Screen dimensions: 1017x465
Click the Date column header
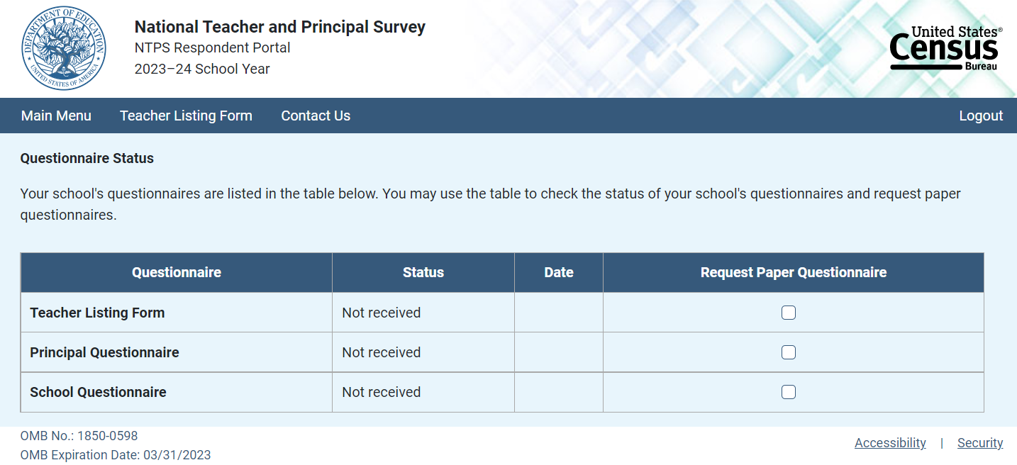(559, 273)
